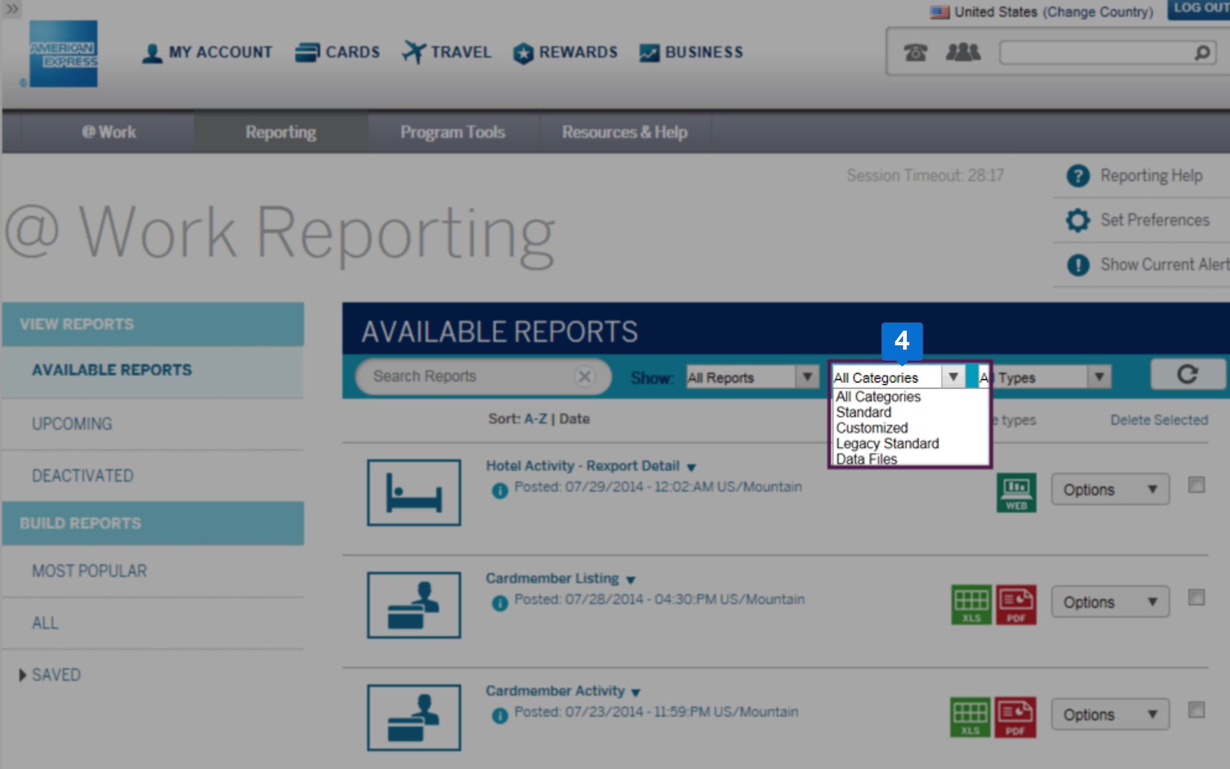The width and height of the screenshot is (1230, 769).
Task: Open the All Reports dropdown
Action: point(752,377)
